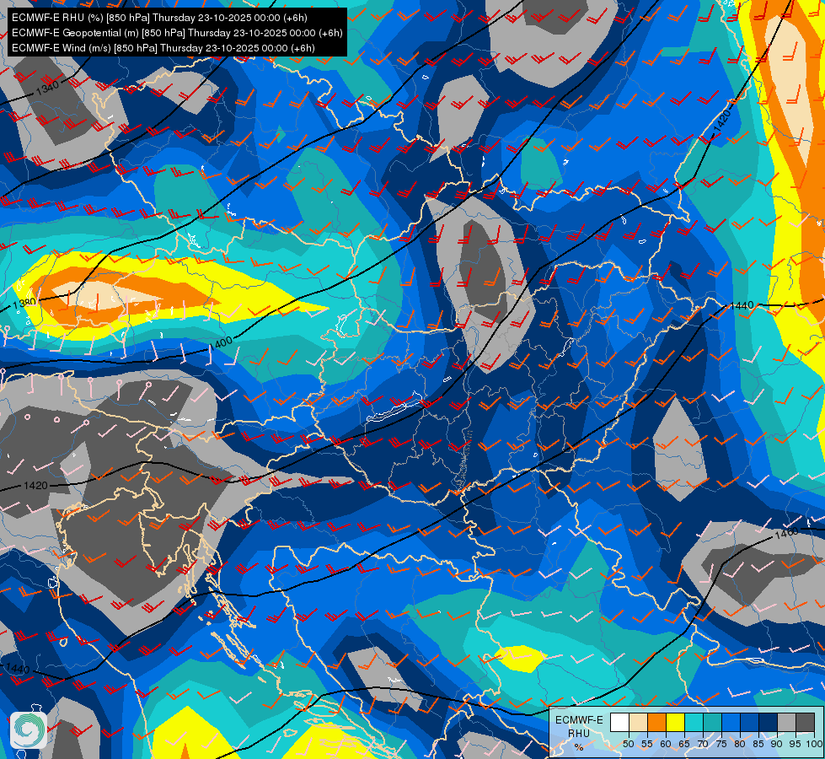This screenshot has width=825, height=759.
Task: Pick the yellow 60–65 legend swatch
Action: 674,723
